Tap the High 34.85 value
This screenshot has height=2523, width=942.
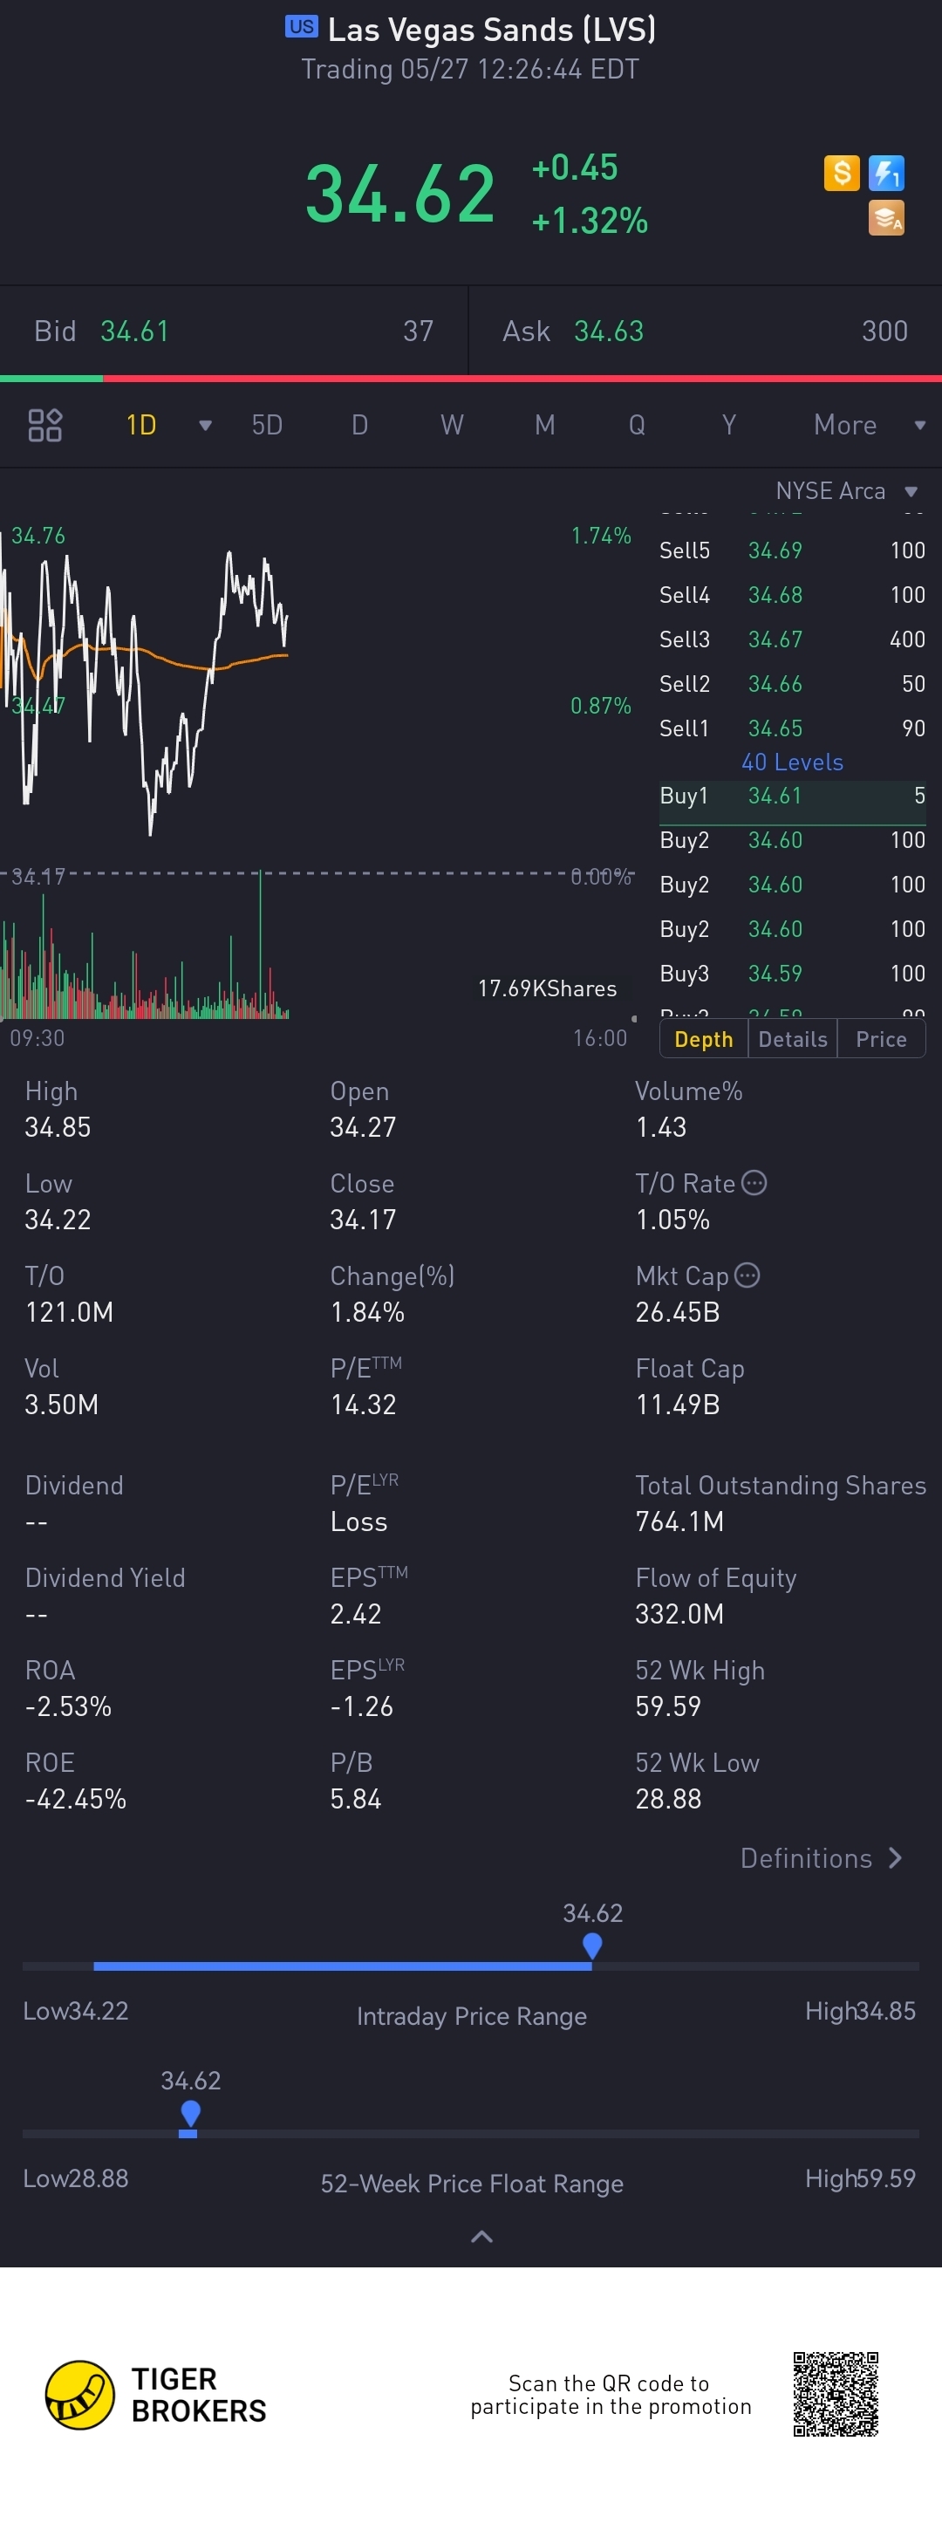[x=58, y=1127]
